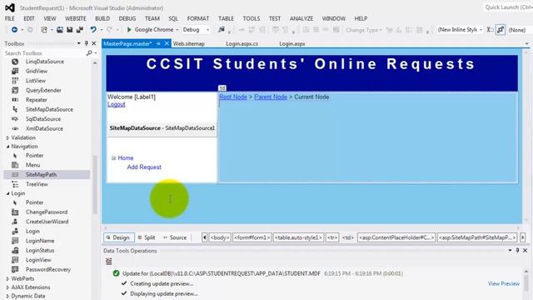Click the Toolbox search magnifier icon
Screen dimensions: 533x300
[x=89, y=53]
